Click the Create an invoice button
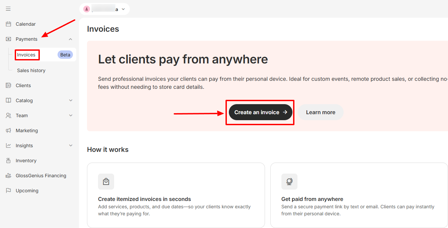Screen dimensions: 448x228 [260, 112]
